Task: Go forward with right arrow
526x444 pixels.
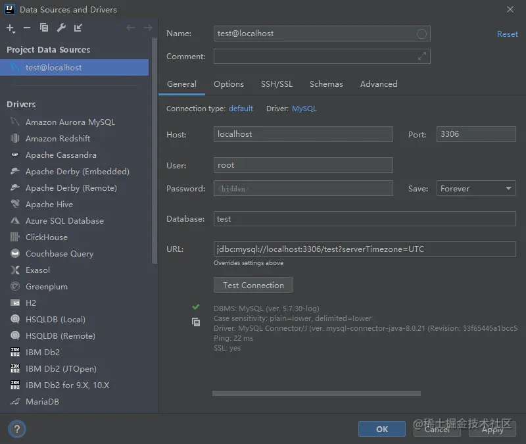Action: pos(147,28)
